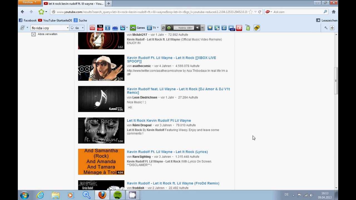Click the system tray volume icon
The image size is (356, 200).
[311, 195]
